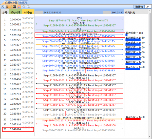Select black ACK row 19 Ack=3974058835
The width and height of the screenshot is (152, 139).
[x=79, y=108]
